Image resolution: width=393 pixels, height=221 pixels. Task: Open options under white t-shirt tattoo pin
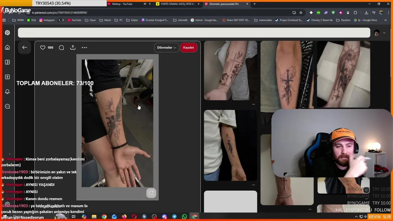(x=253, y=185)
